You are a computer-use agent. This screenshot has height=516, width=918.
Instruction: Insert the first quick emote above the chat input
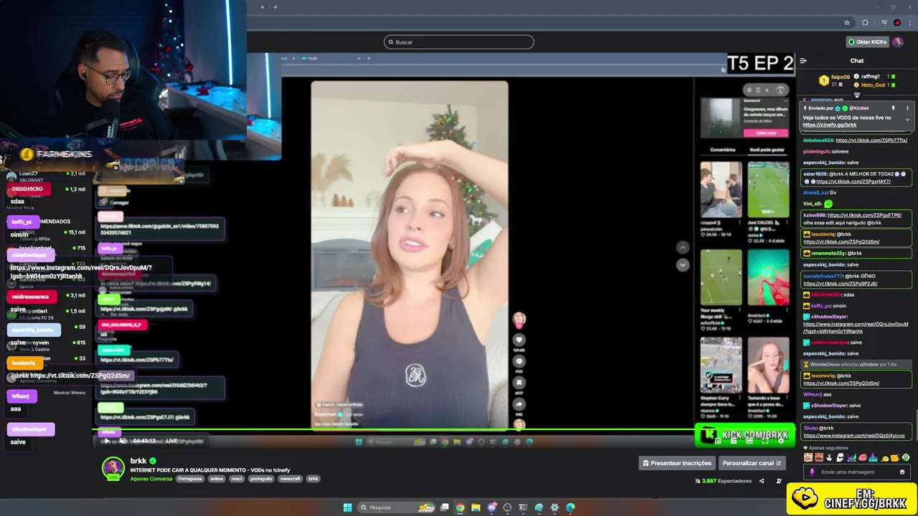point(808,457)
